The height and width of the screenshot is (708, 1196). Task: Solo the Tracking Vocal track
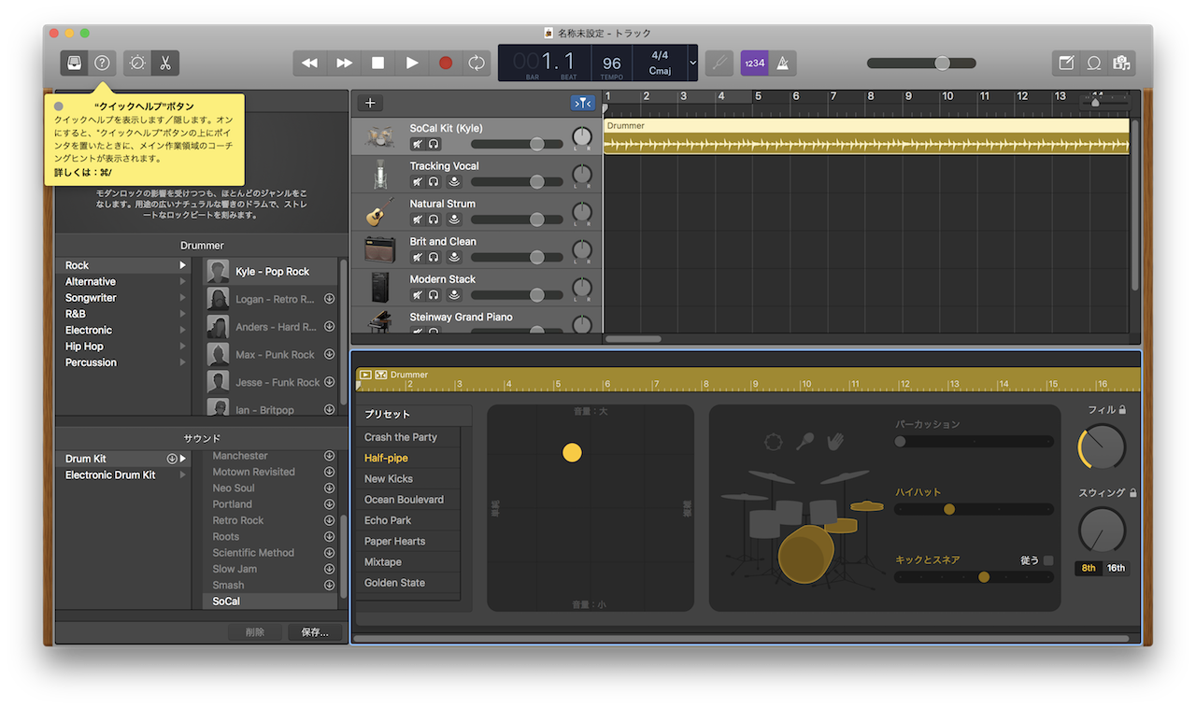(434, 182)
